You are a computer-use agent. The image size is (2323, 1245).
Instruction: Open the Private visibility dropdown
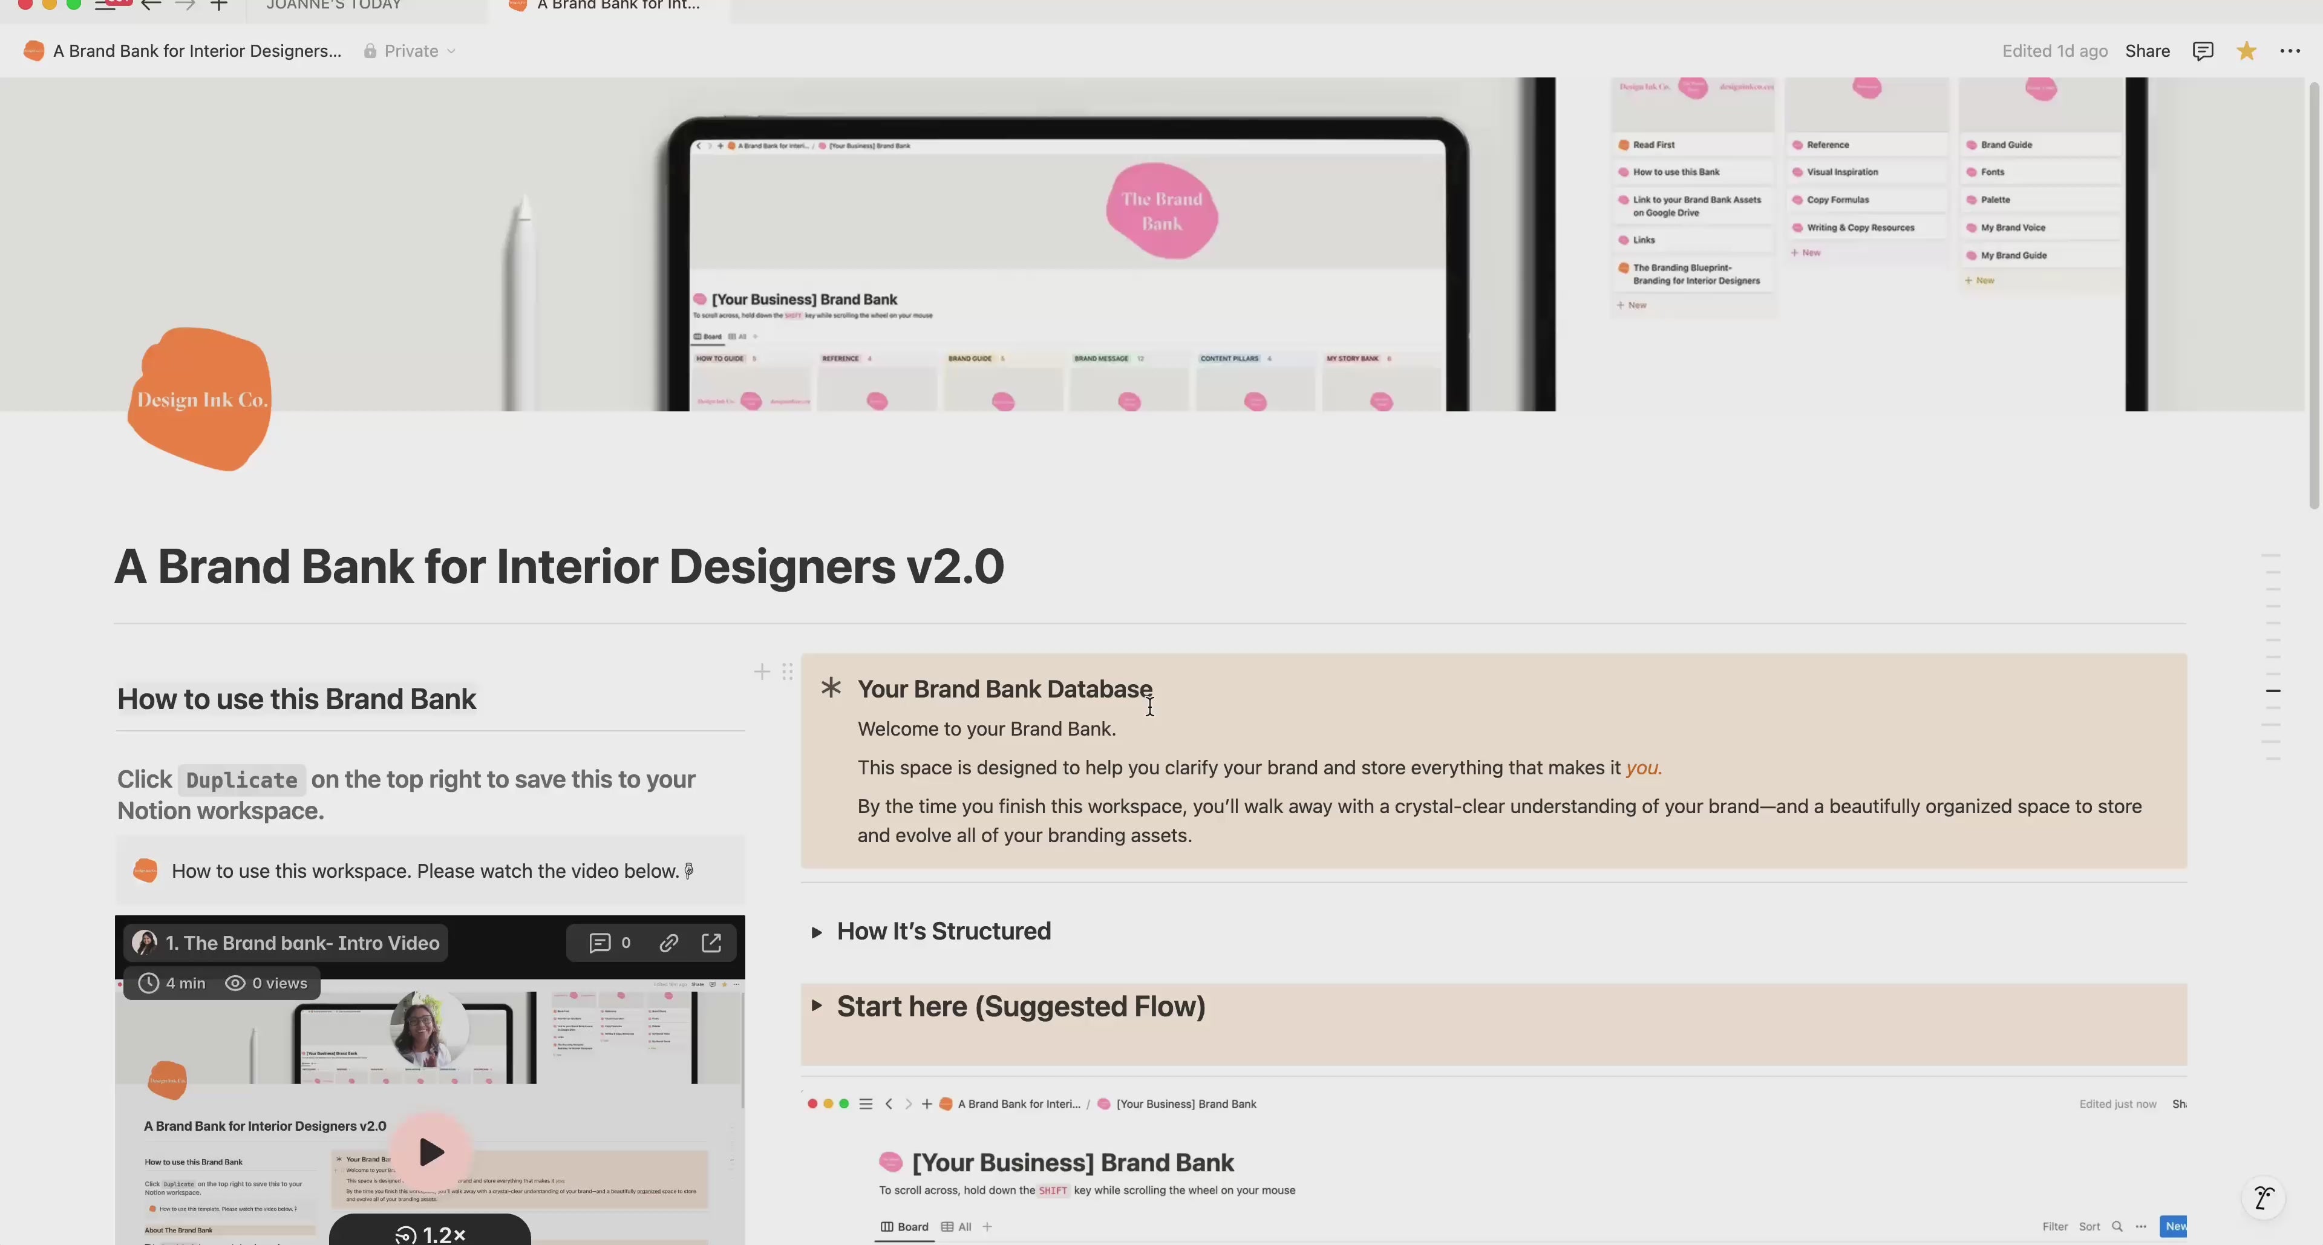click(410, 50)
